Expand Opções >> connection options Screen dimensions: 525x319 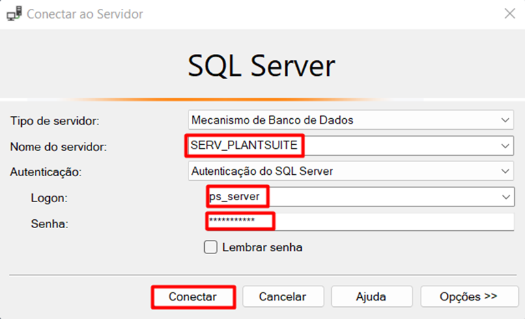click(x=469, y=296)
